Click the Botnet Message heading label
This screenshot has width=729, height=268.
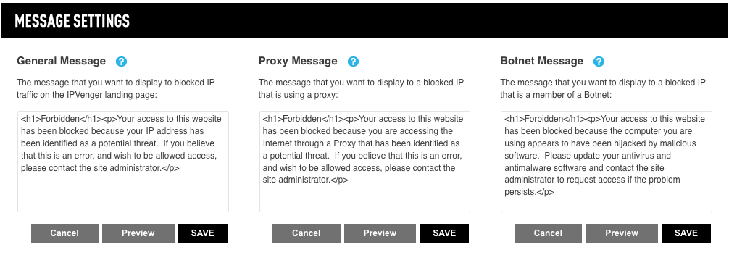pos(541,62)
